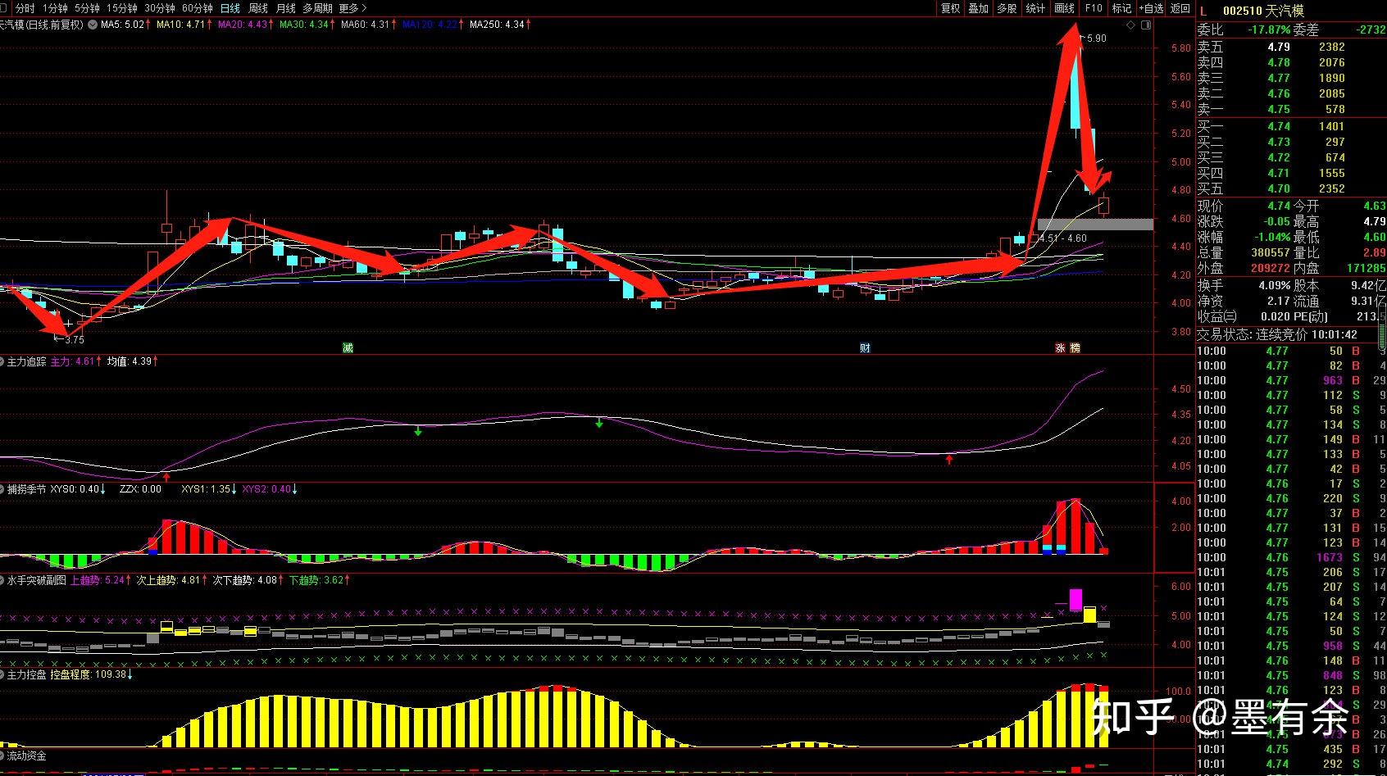Open settings icon for 主力控盘 indicator
The image size is (1387, 776).
[x=2, y=674]
